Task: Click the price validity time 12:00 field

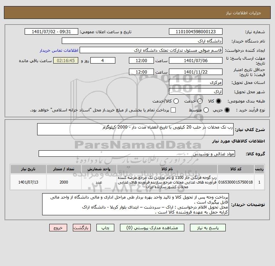Action: click(x=141, y=72)
